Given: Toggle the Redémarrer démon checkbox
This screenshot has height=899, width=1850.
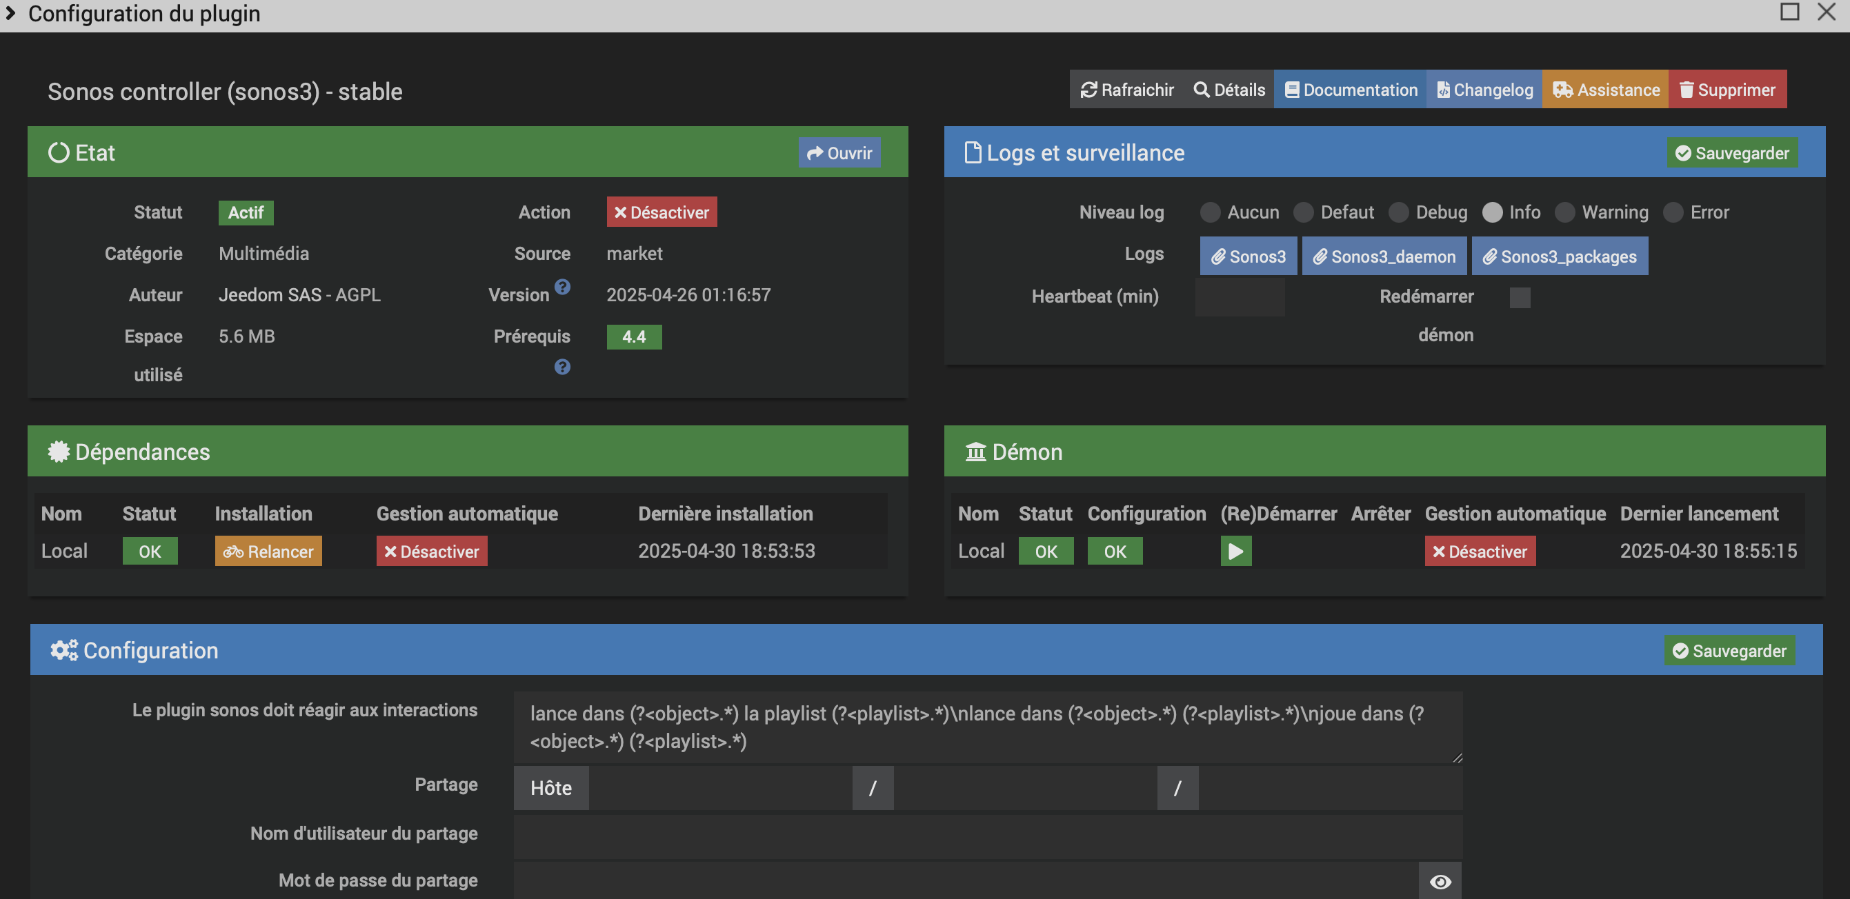Looking at the screenshot, I should 1520,297.
